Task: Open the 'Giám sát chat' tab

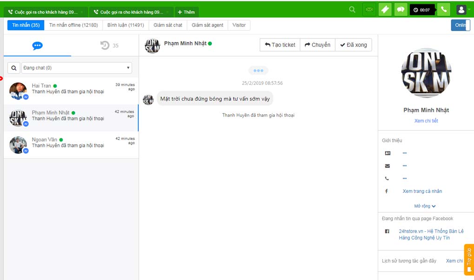Action: pos(168,25)
